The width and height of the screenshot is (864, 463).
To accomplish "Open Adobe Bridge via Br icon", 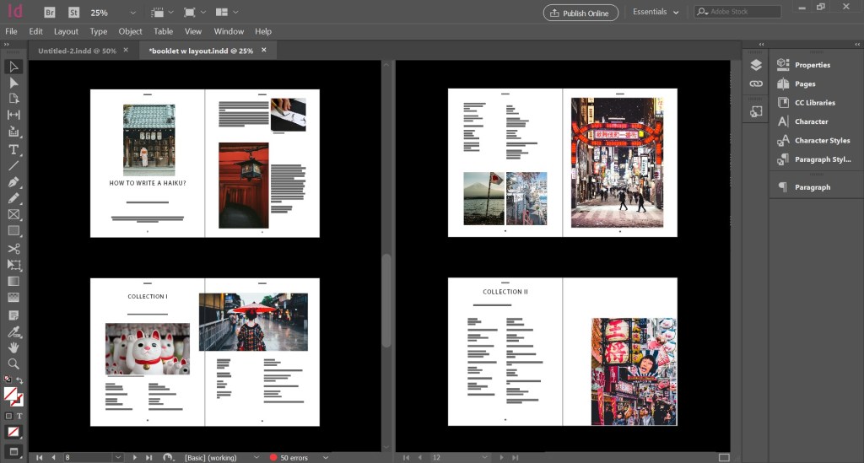I will (50, 13).
